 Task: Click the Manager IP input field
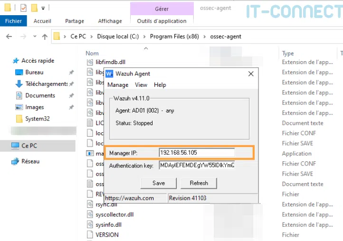[197, 152]
